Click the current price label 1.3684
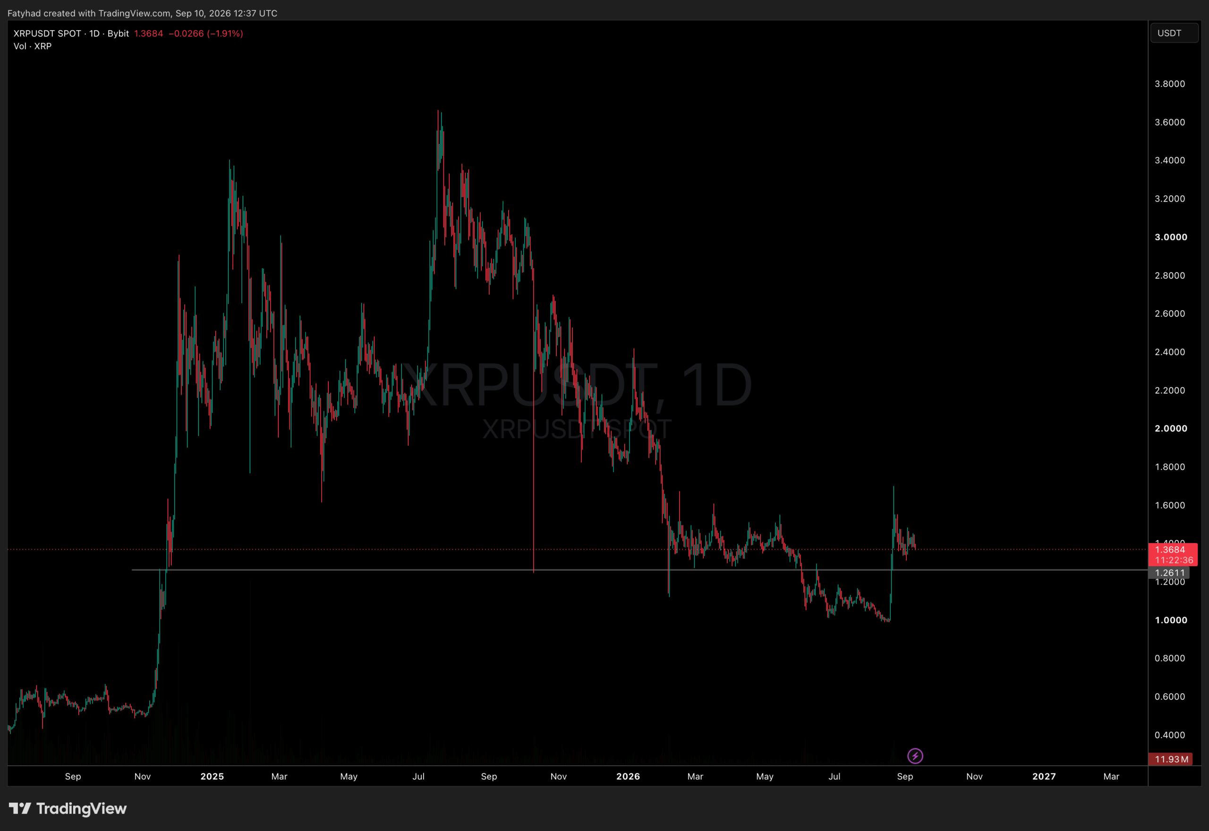Image resolution: width=1209 pixels, height=831 pixels. click(x=1169, y=549)
